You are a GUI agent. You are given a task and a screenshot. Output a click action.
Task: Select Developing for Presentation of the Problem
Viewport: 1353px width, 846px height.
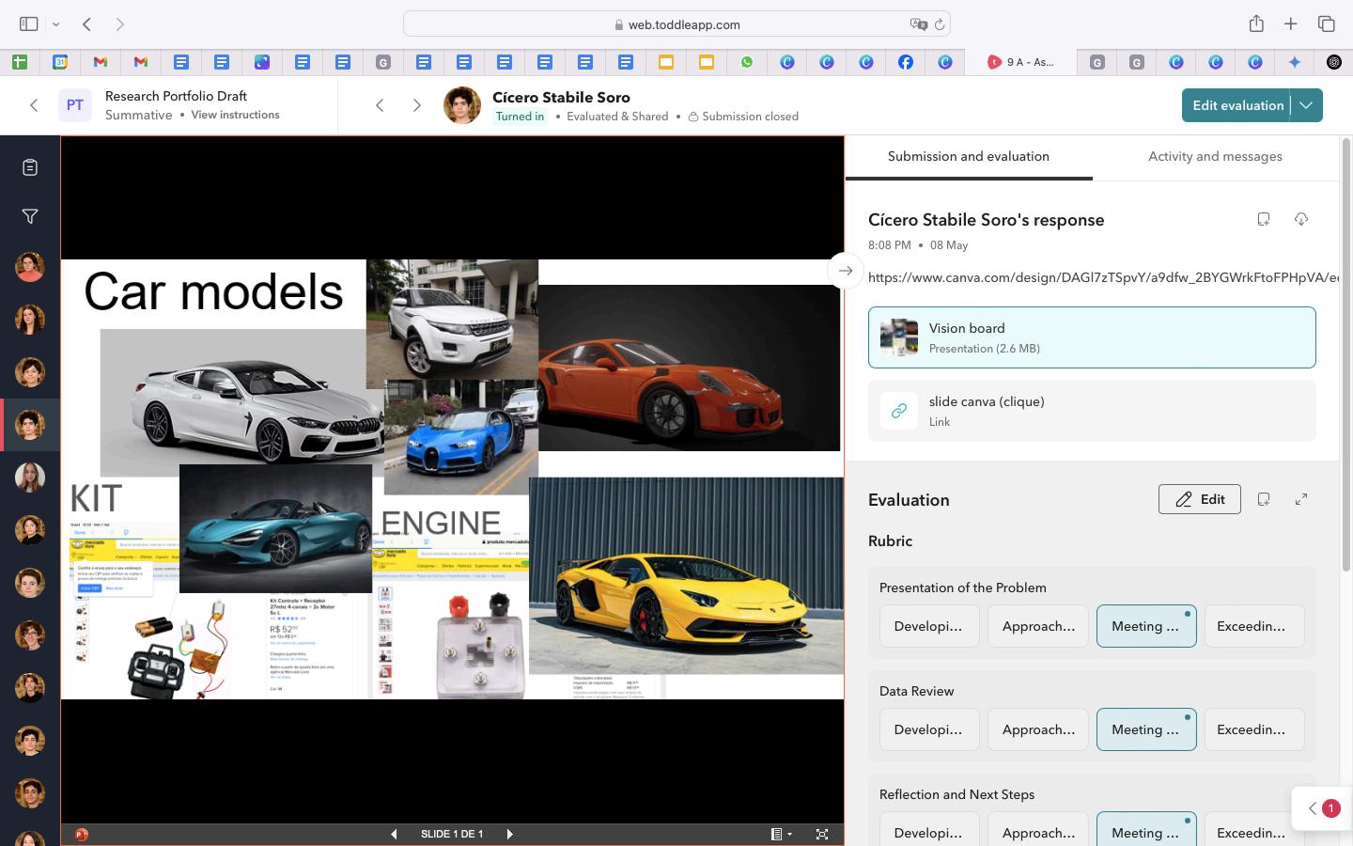(929, 626)
